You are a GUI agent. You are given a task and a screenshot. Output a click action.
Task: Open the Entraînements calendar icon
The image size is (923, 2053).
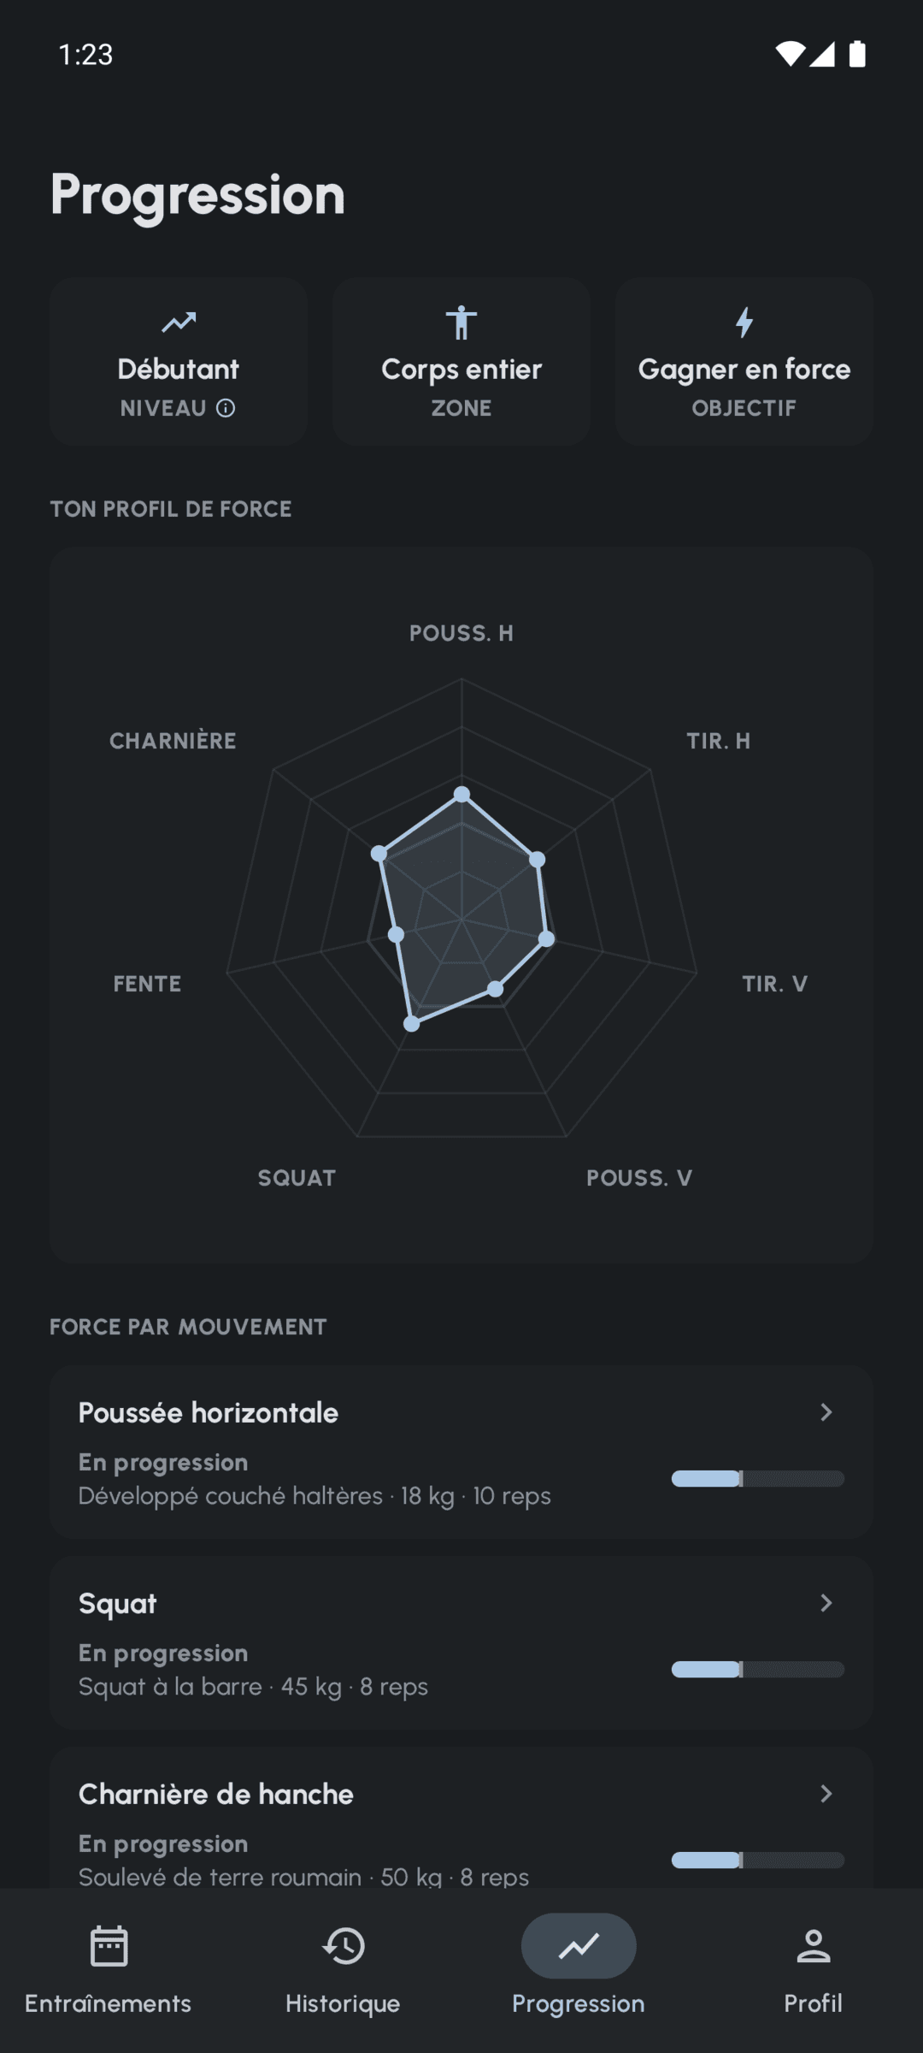[x=109, y=1946]
